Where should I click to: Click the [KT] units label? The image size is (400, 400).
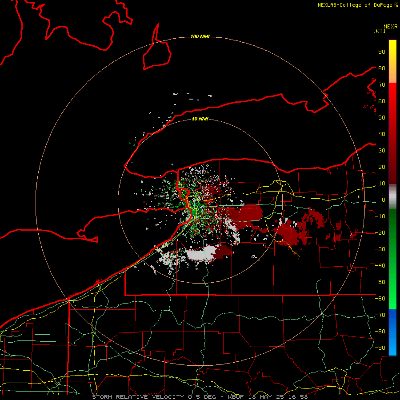point(379,31)
